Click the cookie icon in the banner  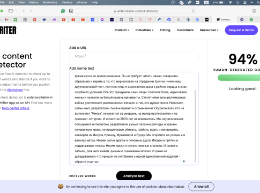pos(61,187)
